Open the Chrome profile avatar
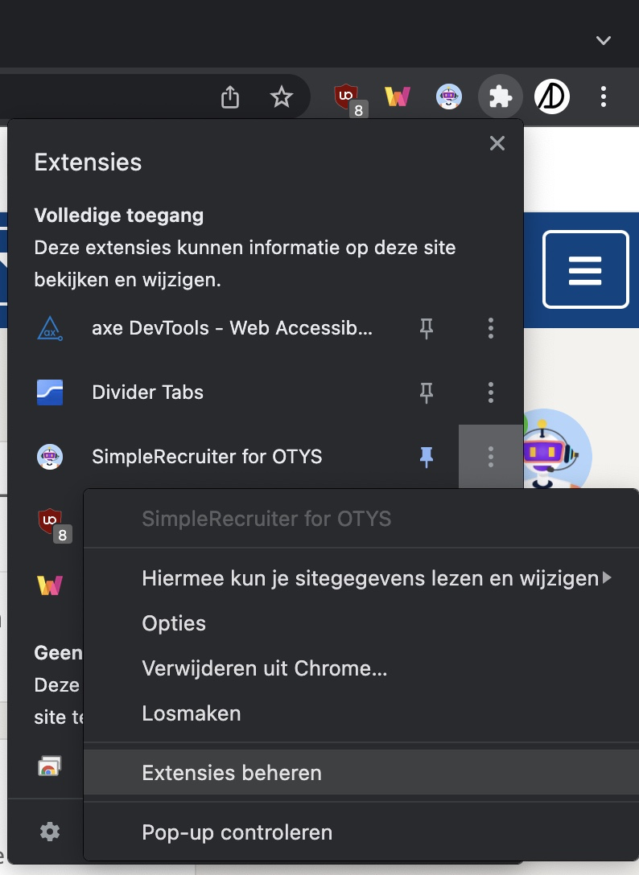This screenshot has height=875, width=639. pos(552,97)
